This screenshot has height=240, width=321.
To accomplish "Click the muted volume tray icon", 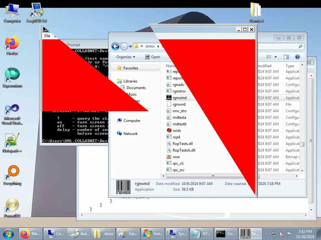I will click(282, 234).
